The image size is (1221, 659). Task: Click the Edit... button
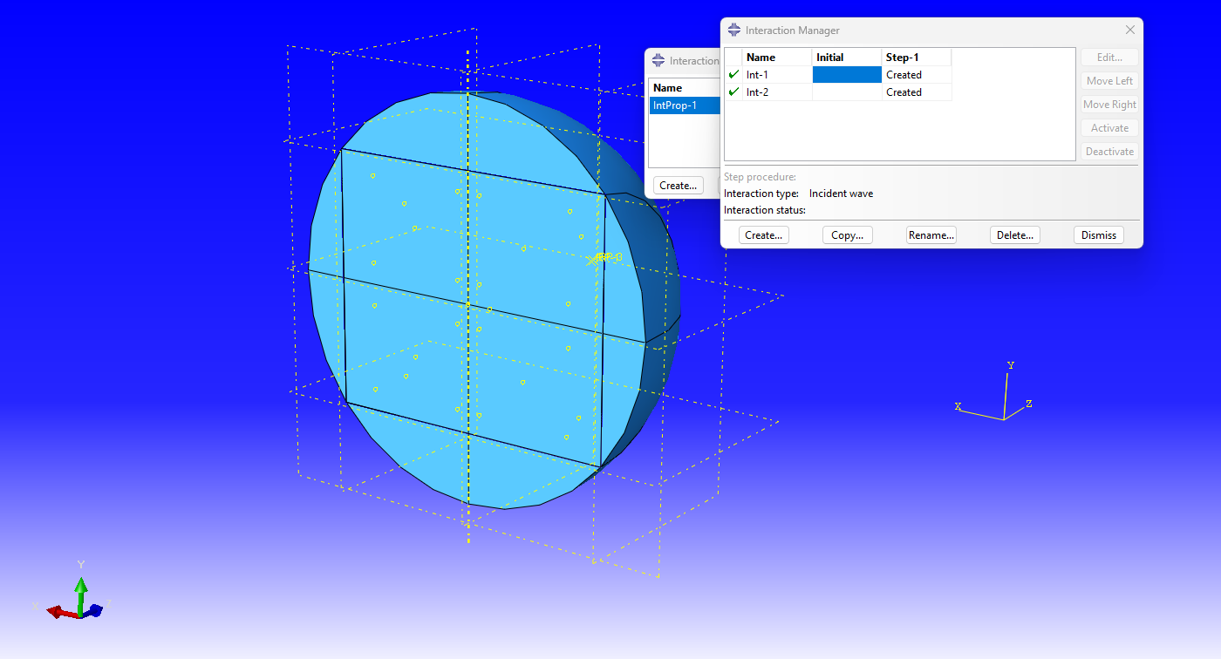pos(1109,58)
